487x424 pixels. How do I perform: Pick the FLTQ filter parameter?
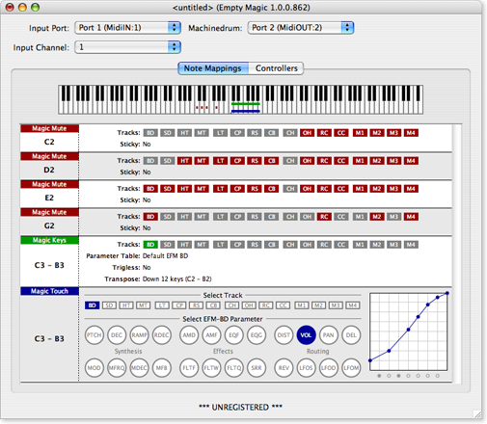(234, 368)
